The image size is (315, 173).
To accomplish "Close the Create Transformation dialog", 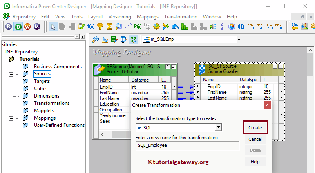I will click(x=267, y=104).
